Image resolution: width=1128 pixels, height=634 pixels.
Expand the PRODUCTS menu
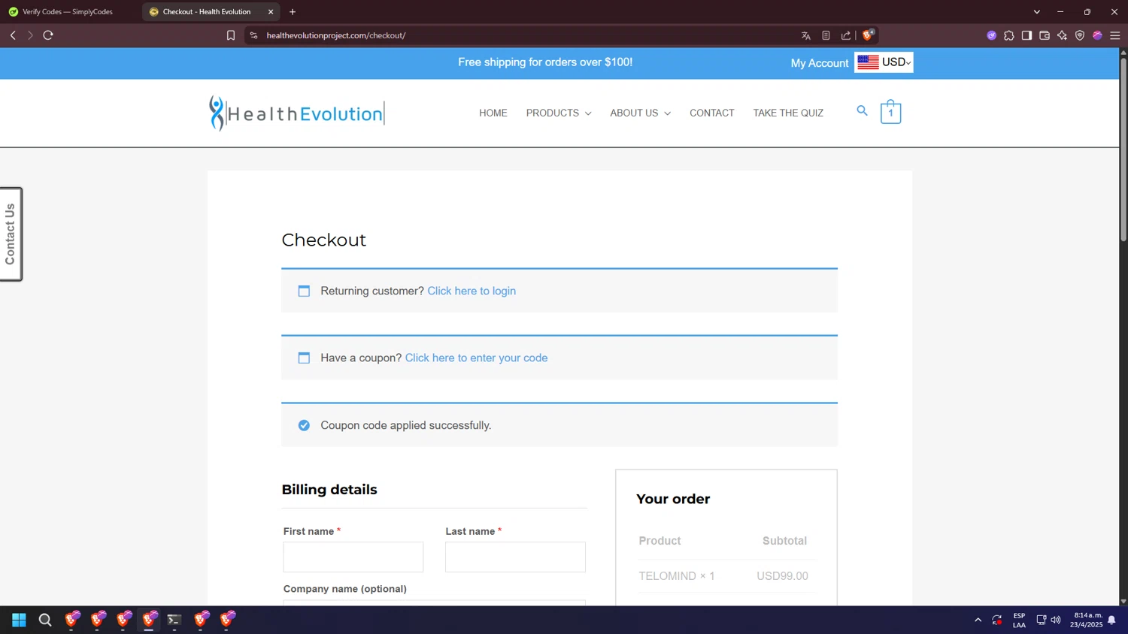tap(559, 113)
